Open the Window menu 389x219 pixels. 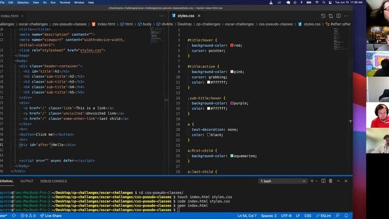pos(79,2)
